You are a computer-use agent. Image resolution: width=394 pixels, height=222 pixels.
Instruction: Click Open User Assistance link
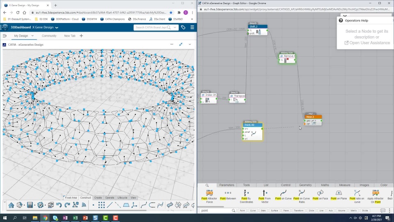click(367, 43)
